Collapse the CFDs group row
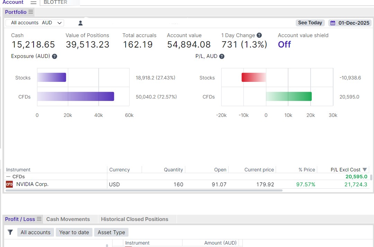Viewport: 374px width, 247px height. 8,177
